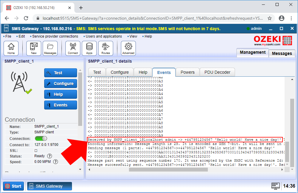This screenshot has height=193, width=298.
Task: Click the help question mark next to Status
Action: tap(49, 156)
